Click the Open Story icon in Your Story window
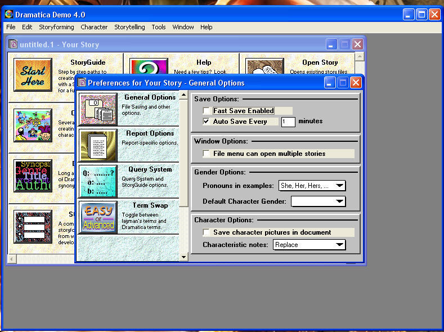 coord(264,66)
